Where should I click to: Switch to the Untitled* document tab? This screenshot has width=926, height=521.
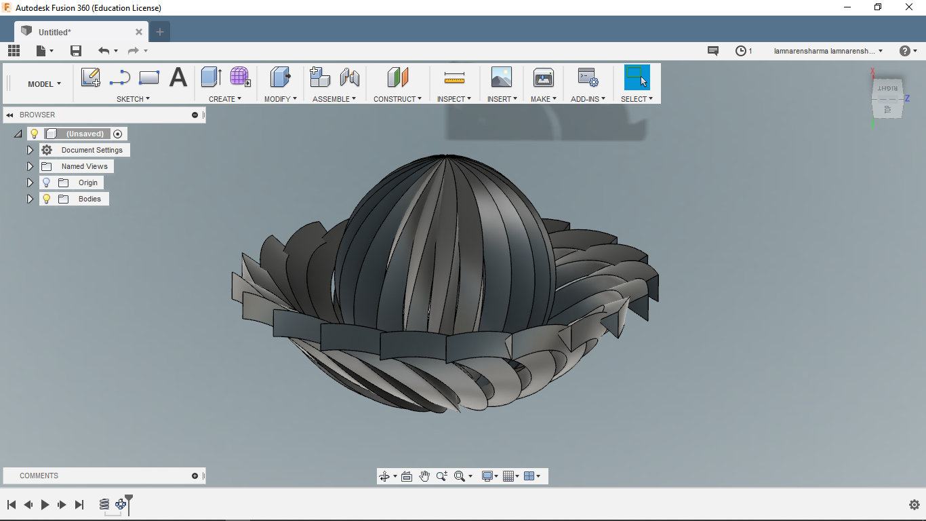point(54,32)
